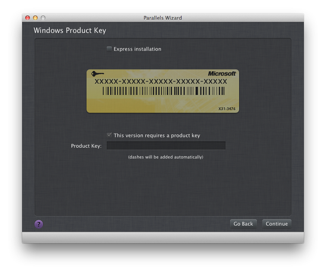Enable the Express installation checkbox

pyautogui.click(x=109, y=49)
